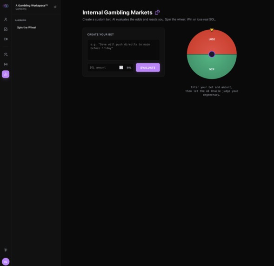Image resolution: width=274 pixels, height=266 pixels.
Task: Click the CREATE YOUR BET heading
Action: (x=100, y=34)
